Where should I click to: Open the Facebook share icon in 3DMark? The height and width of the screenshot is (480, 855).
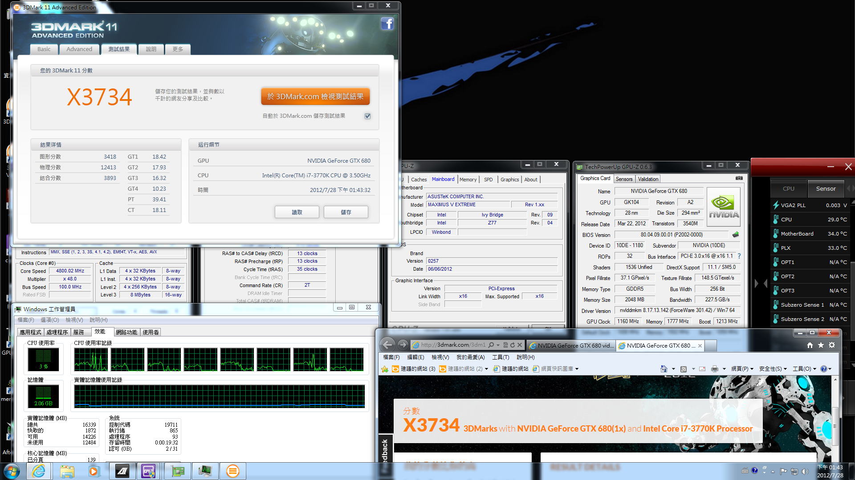tap(387, 24)
